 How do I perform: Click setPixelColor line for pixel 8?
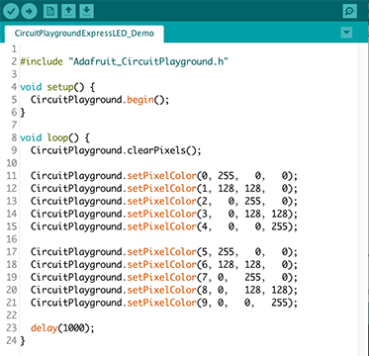click(164, 290)
